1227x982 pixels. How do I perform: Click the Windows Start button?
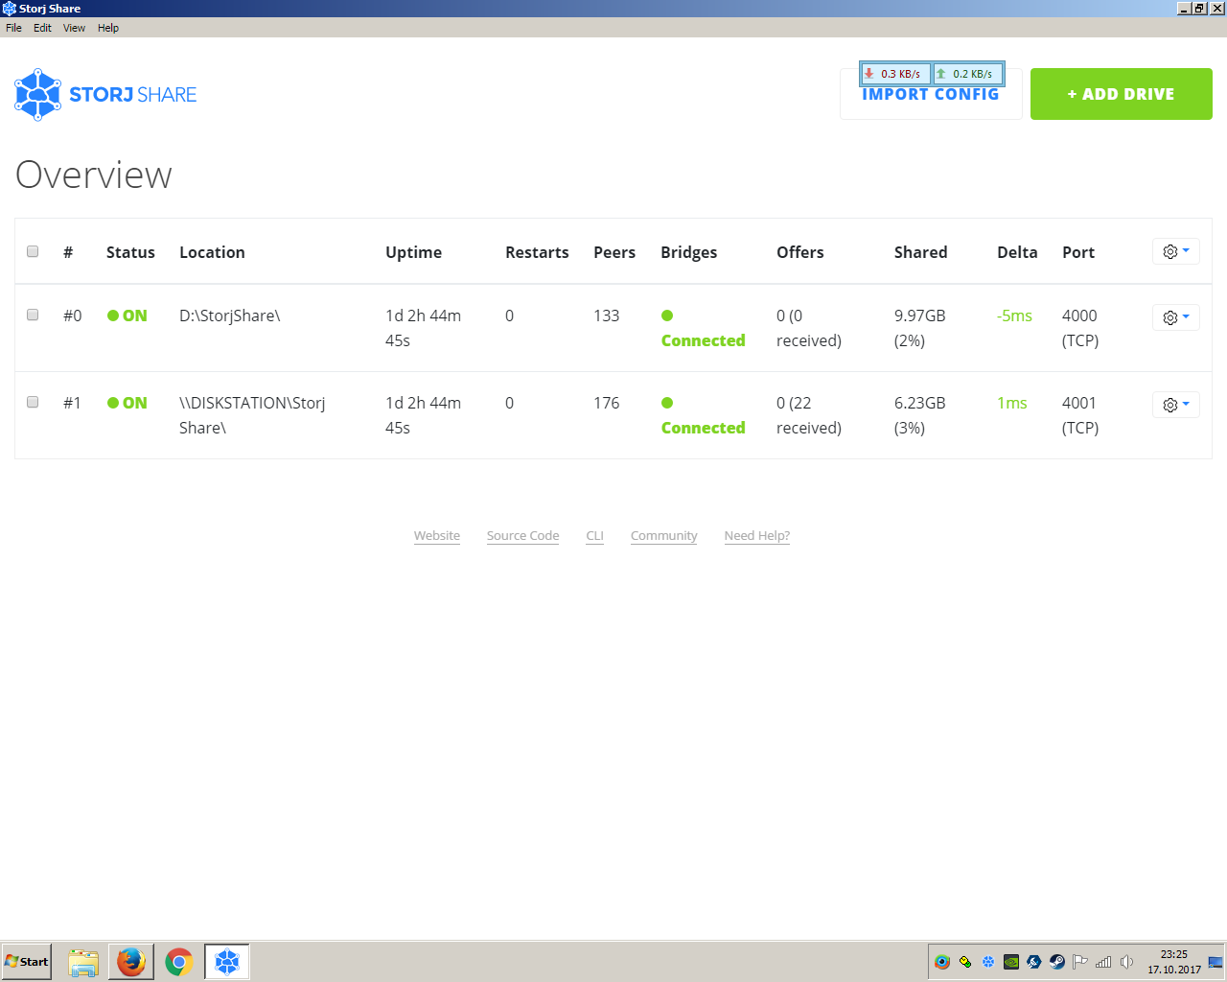[27, 962]
